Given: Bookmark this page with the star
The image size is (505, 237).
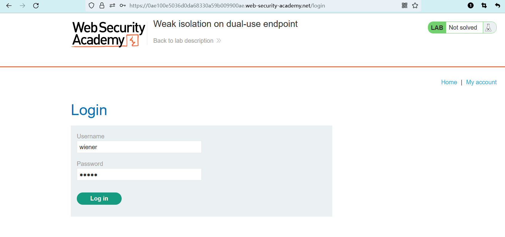Looking at the screenshot, I should pos(415,6).
